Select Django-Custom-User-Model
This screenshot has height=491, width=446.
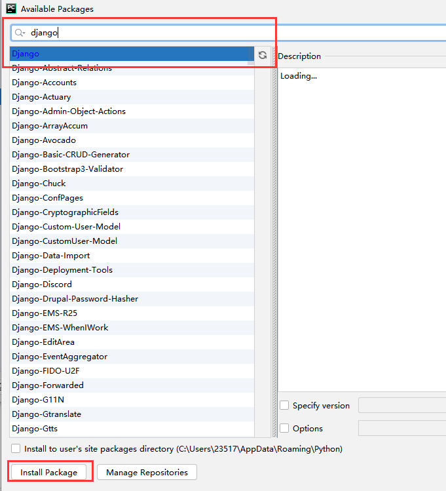pos(132,226)
